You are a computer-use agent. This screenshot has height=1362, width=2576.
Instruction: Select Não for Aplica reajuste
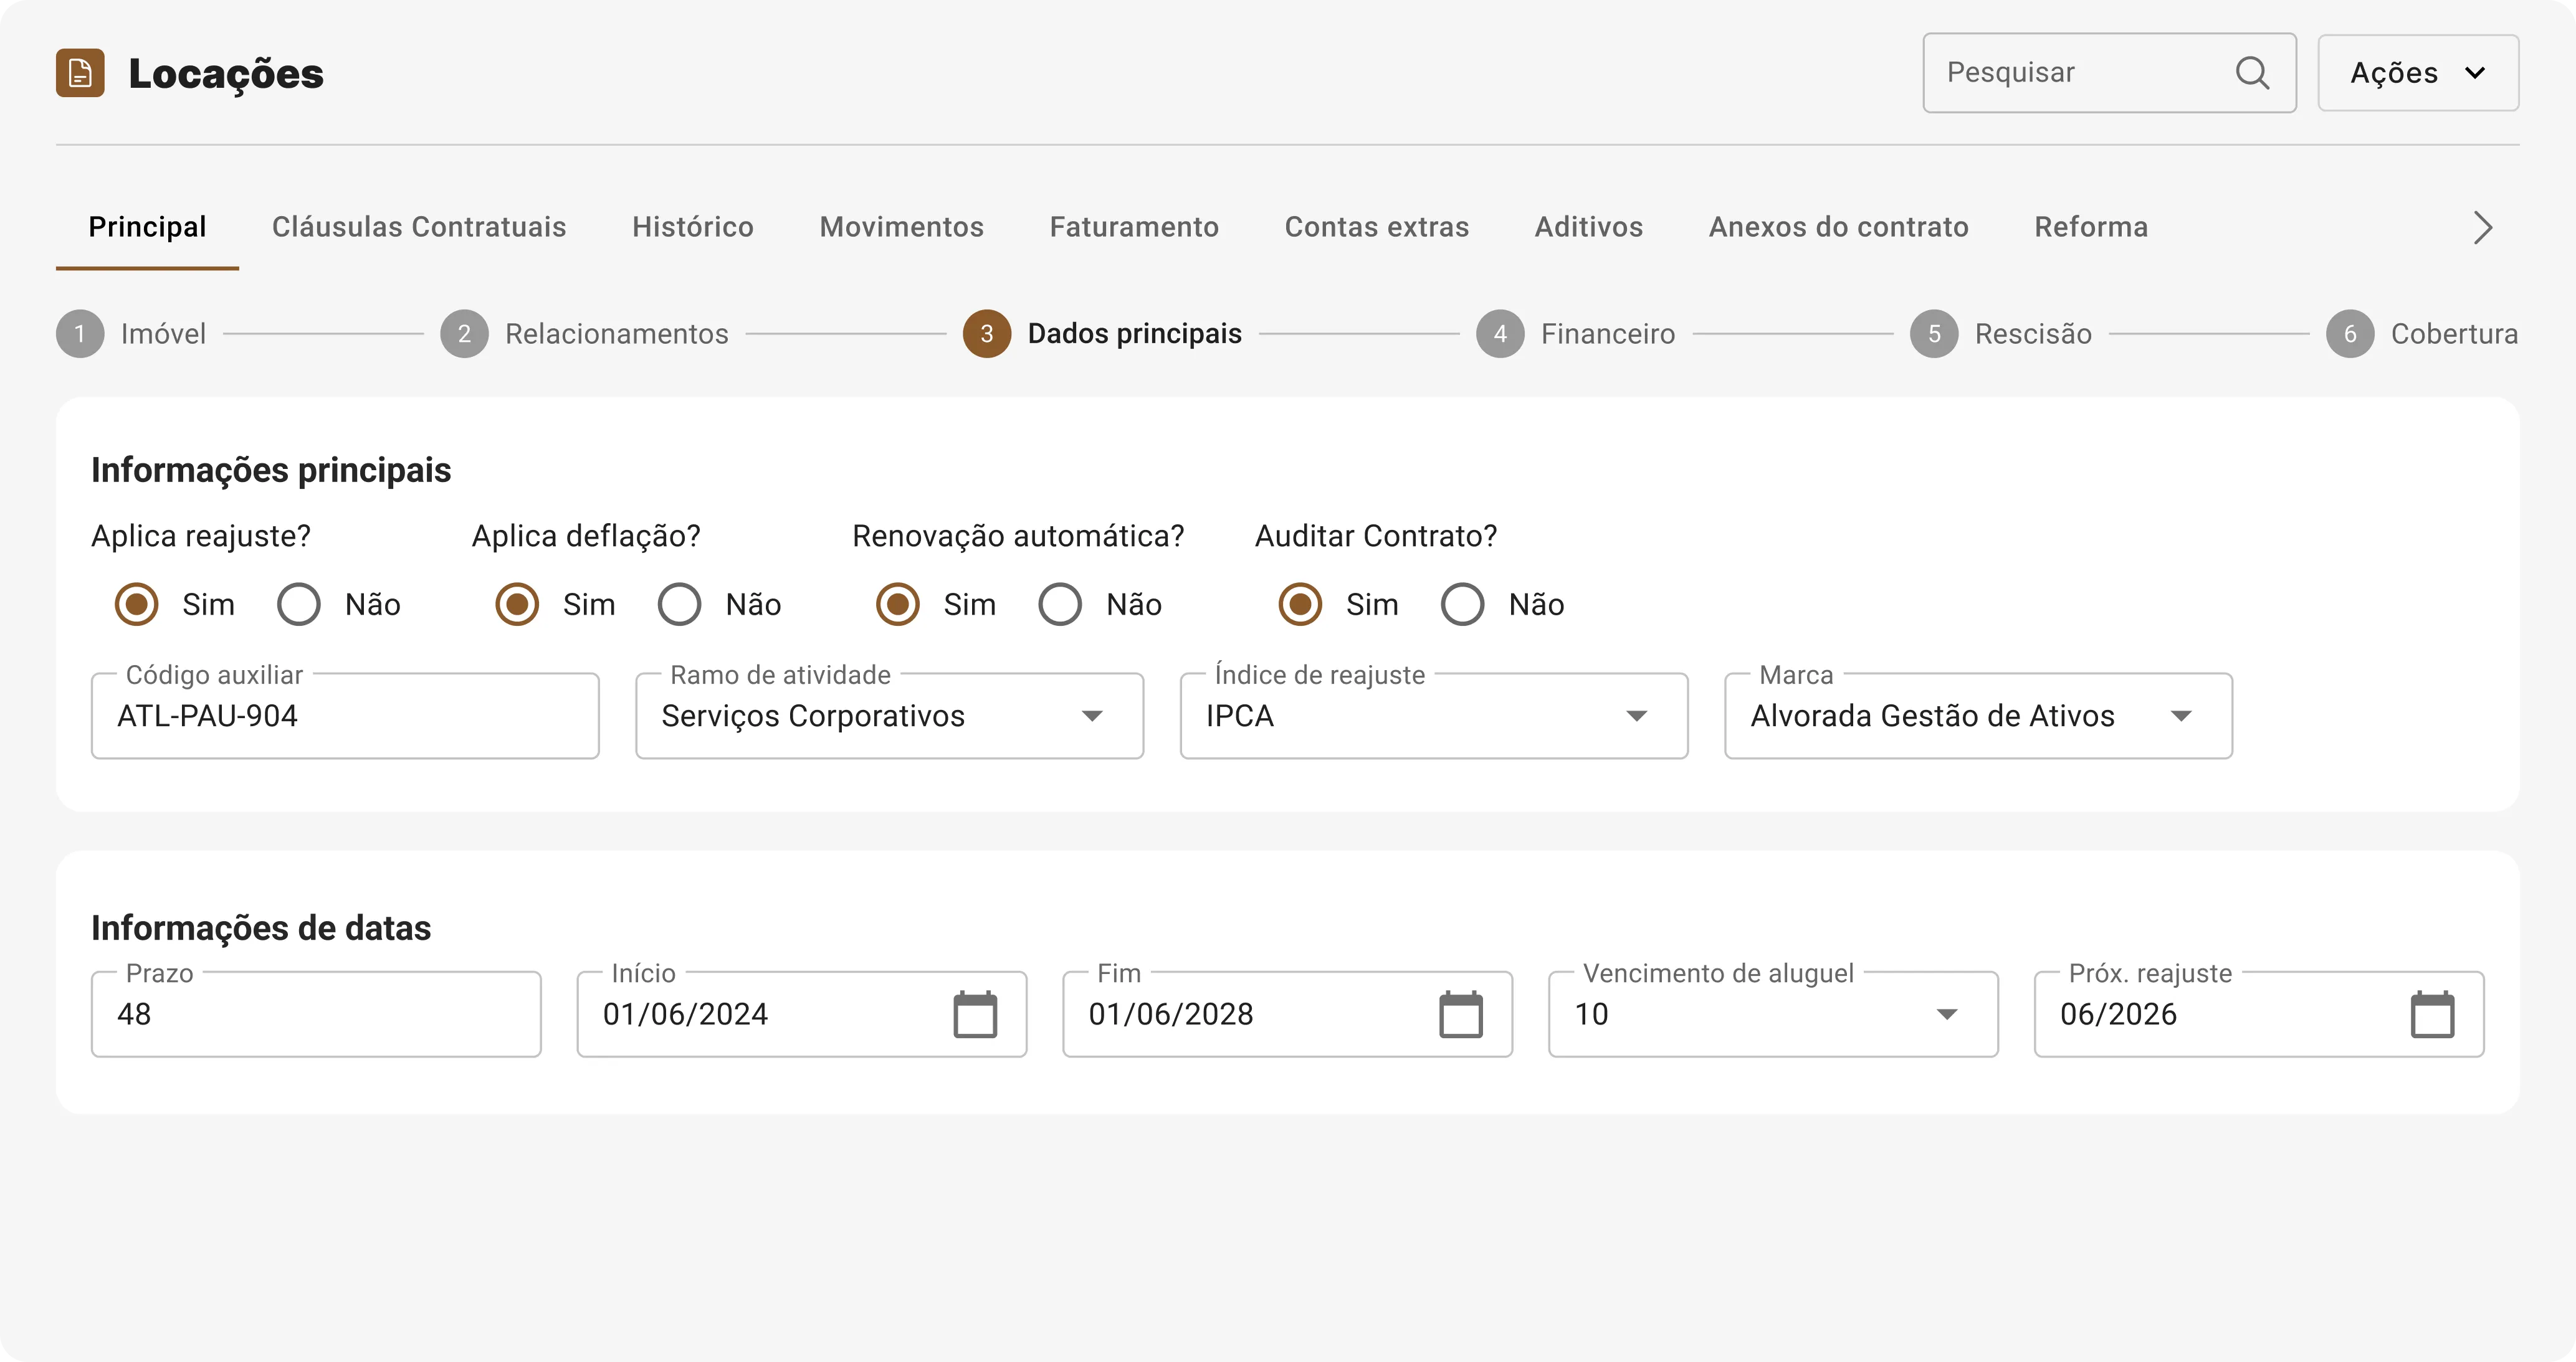point(299,605)
